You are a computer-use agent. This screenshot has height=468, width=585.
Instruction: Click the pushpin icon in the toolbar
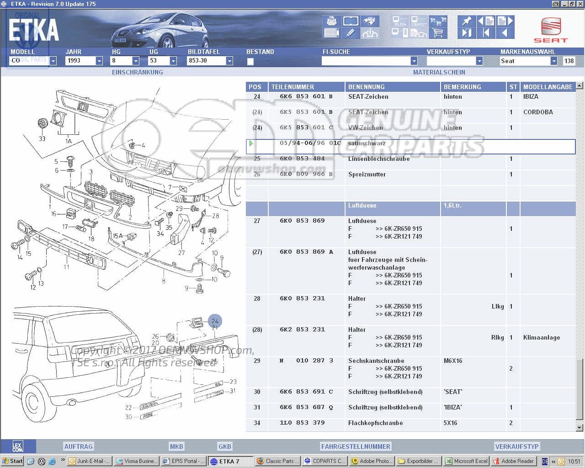coord(466,21)
